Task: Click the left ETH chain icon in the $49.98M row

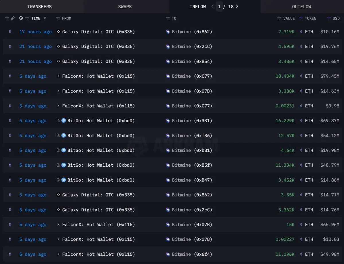Action: click(x=10, y=254)
